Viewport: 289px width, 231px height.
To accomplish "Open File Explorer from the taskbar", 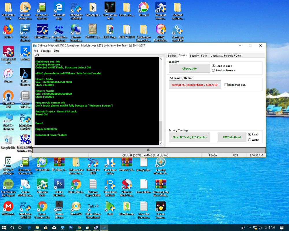I will (37, 228).
